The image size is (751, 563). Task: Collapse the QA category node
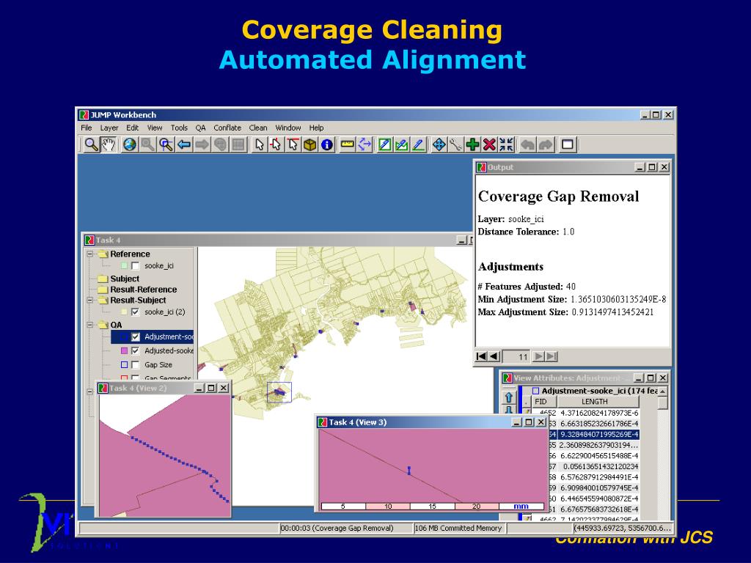(90, 325)
